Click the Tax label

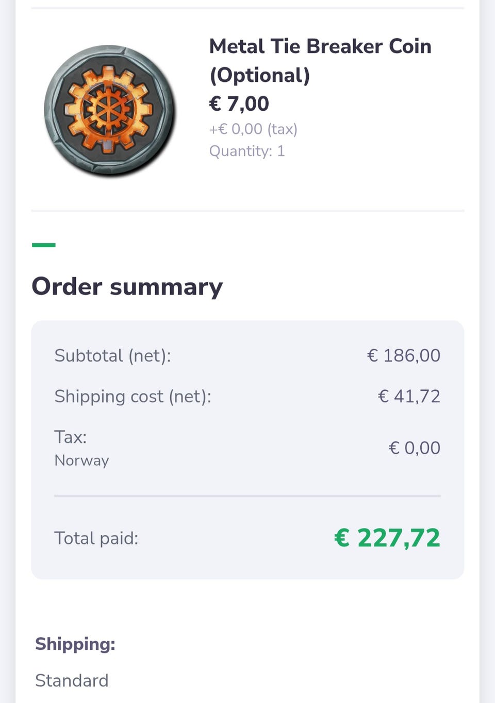point(71,437)
